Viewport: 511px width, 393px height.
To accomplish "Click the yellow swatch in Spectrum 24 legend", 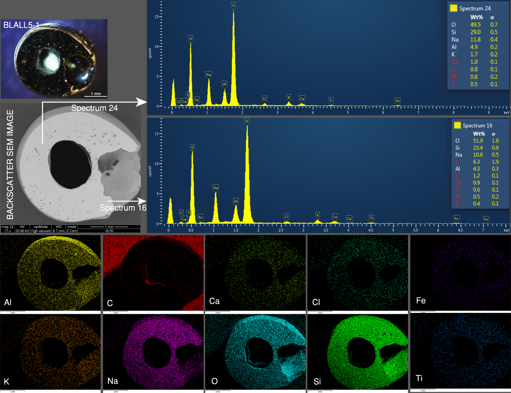I will tap(453, 8).
